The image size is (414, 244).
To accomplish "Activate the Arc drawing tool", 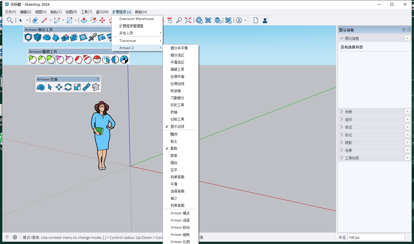I will [57, 20].
